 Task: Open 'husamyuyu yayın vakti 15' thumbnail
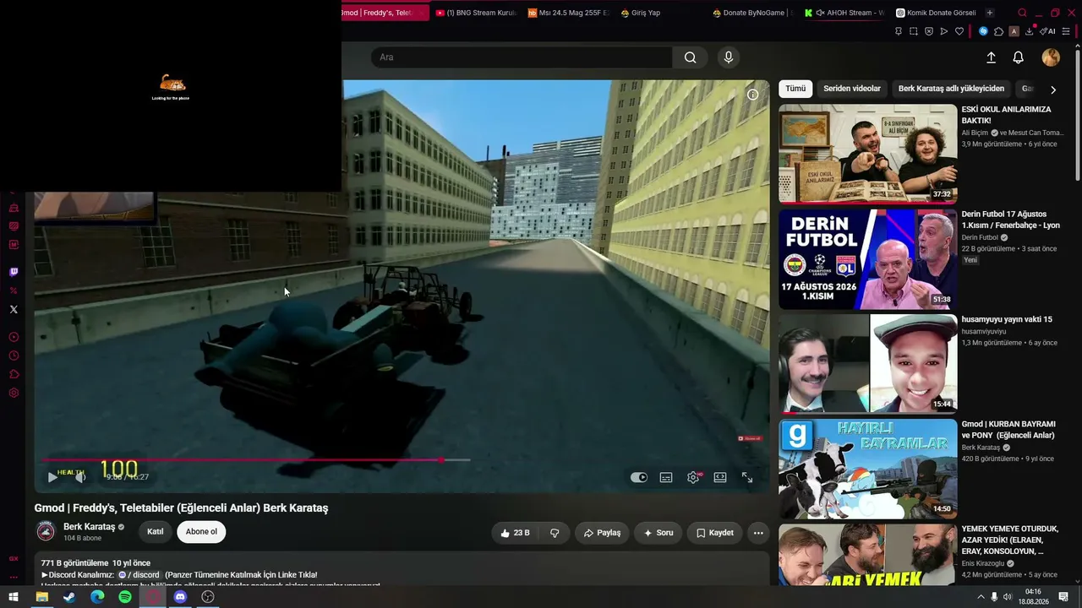pos(867,364)
